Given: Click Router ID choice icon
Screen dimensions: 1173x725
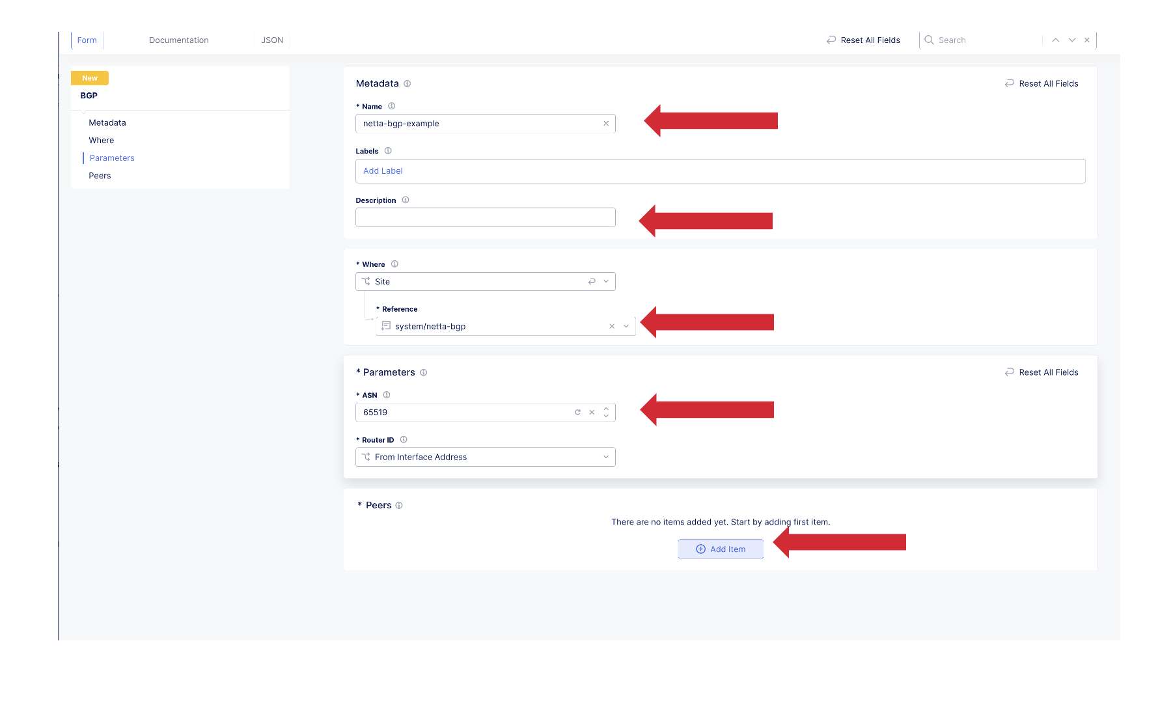Looking at the screenshot, I should [366, 457].
